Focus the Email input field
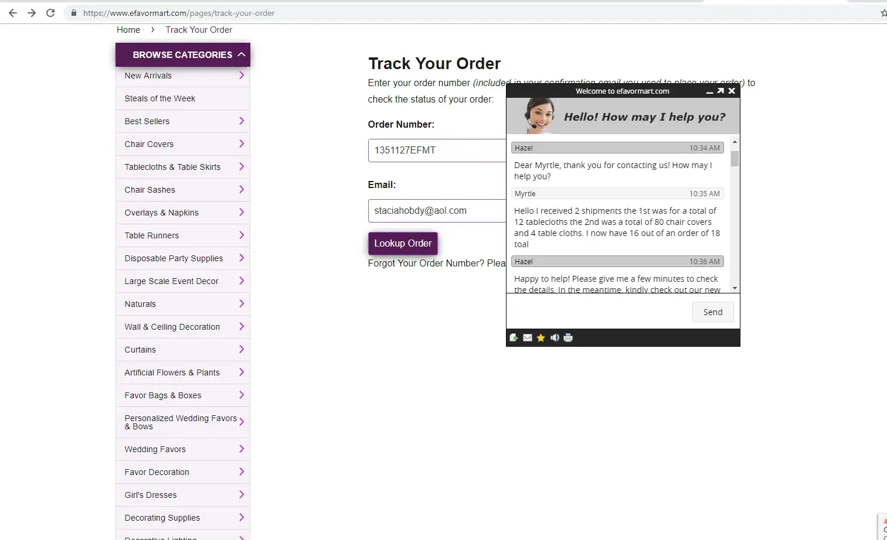 437,211
